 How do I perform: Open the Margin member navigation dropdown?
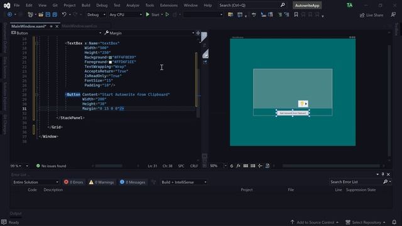tap(149, 33)
